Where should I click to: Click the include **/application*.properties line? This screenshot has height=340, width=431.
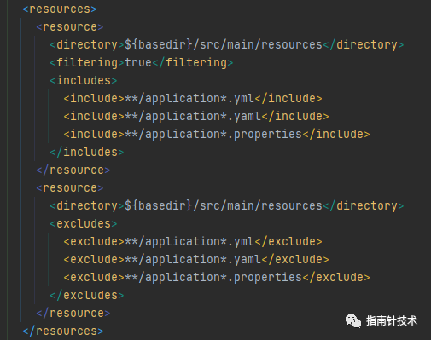click(x=217, y=134)
